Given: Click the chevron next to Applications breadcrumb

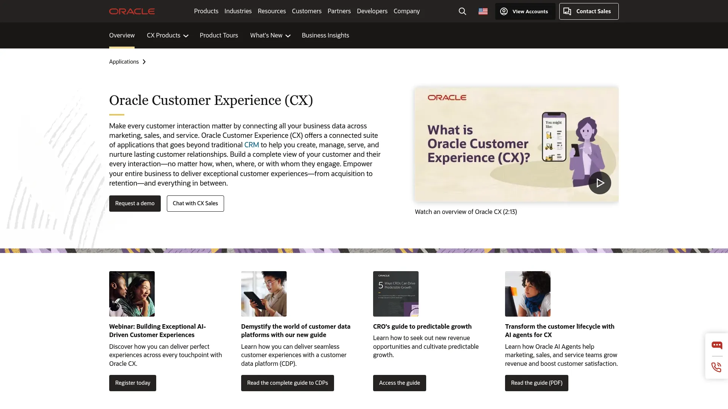Looking at the screenshot, I should [144, 61].
